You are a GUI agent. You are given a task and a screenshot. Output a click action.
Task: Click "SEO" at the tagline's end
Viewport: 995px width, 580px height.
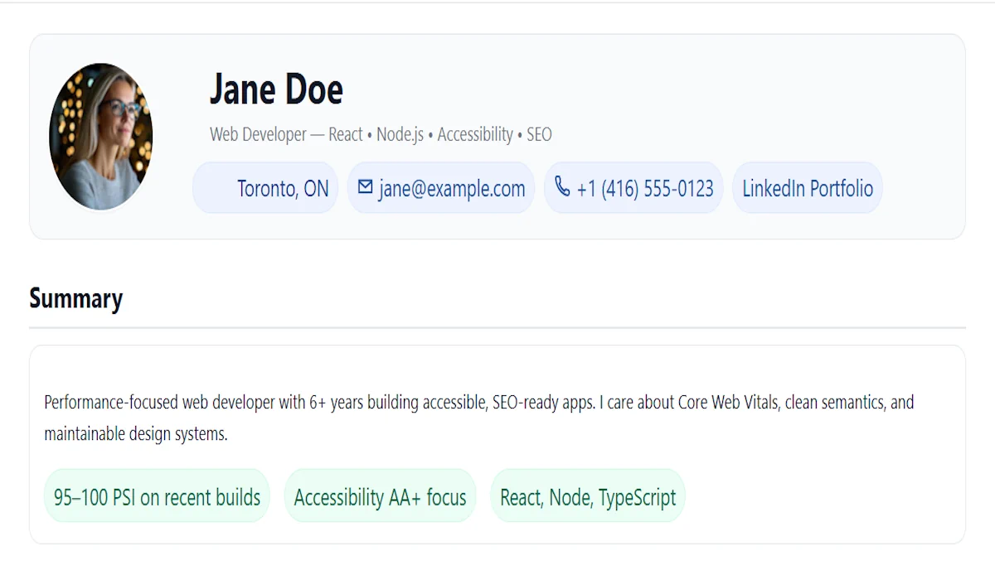coord(539,134)
